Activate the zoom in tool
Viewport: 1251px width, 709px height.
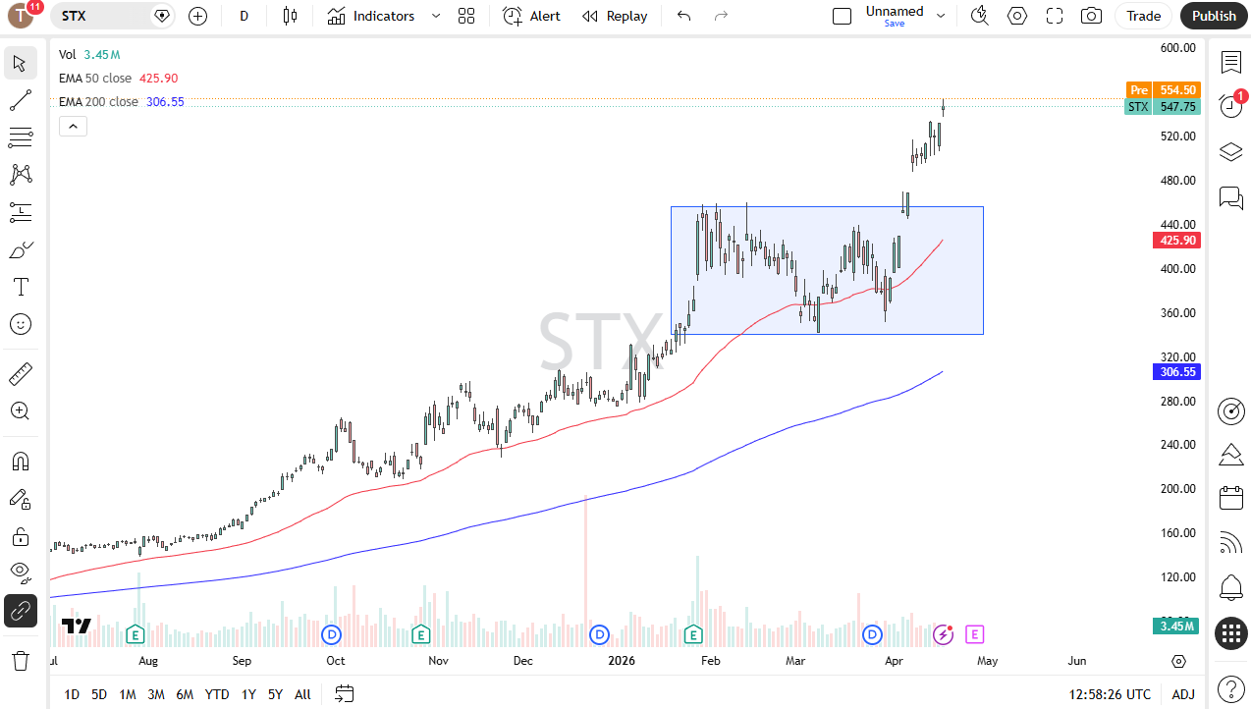(21, 411)
